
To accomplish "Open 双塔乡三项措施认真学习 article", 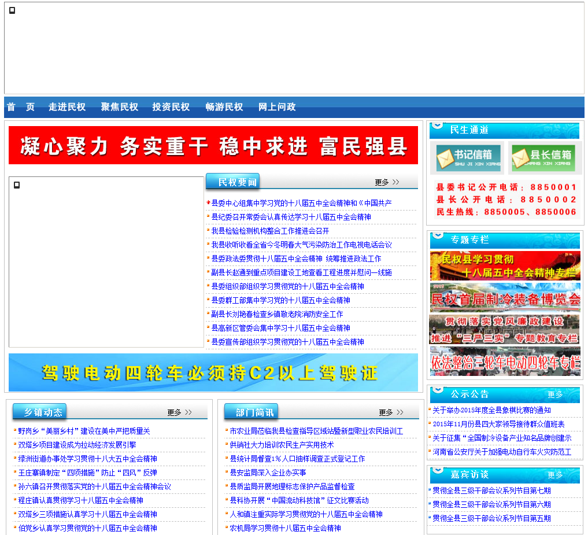I will click(x=87, y=515).
